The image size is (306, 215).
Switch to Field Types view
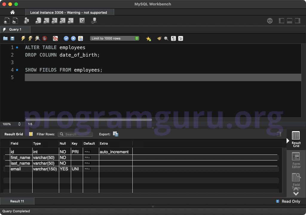coord(296,181)
